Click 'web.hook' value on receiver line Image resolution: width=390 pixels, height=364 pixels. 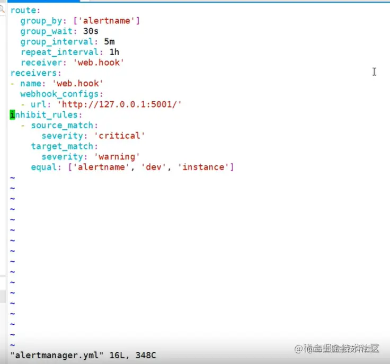pos(99,63)
